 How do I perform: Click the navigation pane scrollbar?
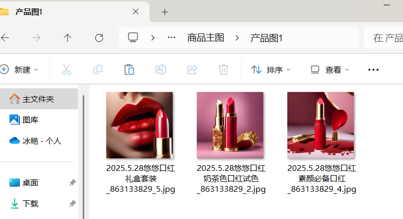click(83, 157)
